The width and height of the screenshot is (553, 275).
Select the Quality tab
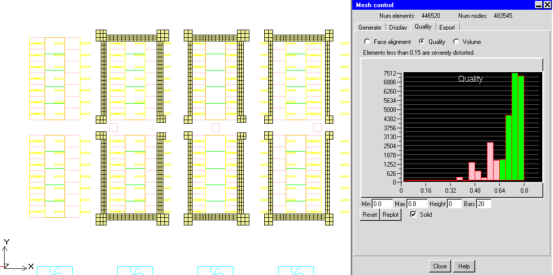pos(423,27)
